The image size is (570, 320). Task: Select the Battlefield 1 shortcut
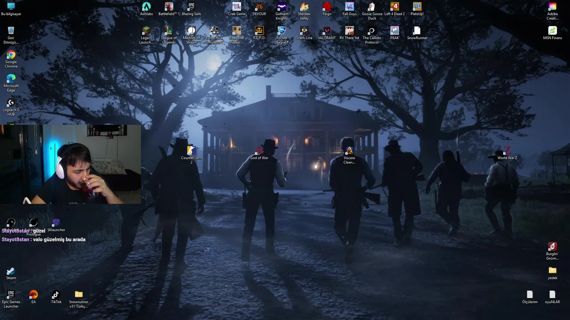point(169,9)
